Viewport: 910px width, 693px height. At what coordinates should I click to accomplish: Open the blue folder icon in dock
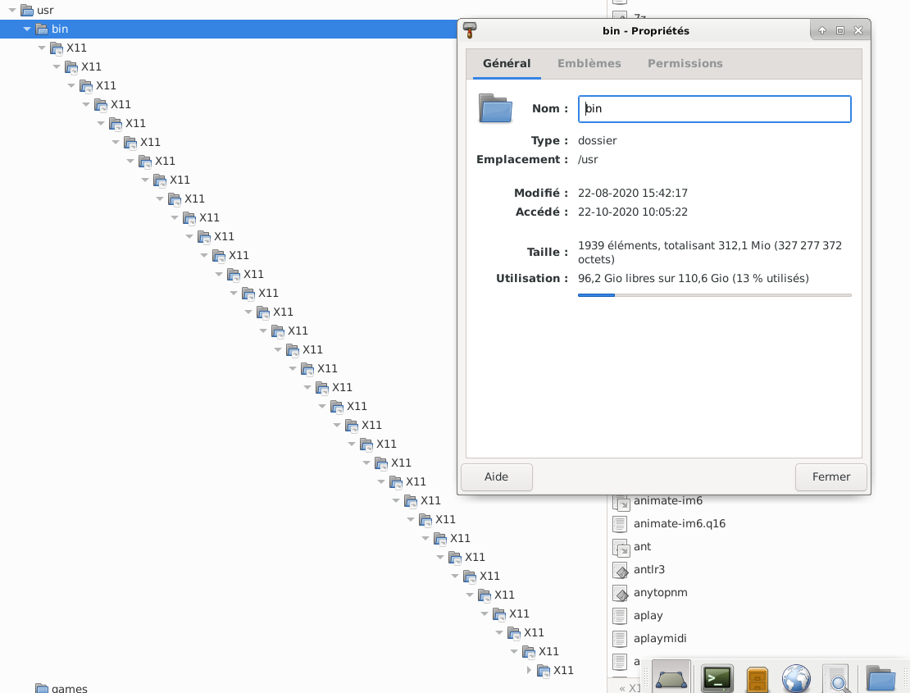(880, 679)
